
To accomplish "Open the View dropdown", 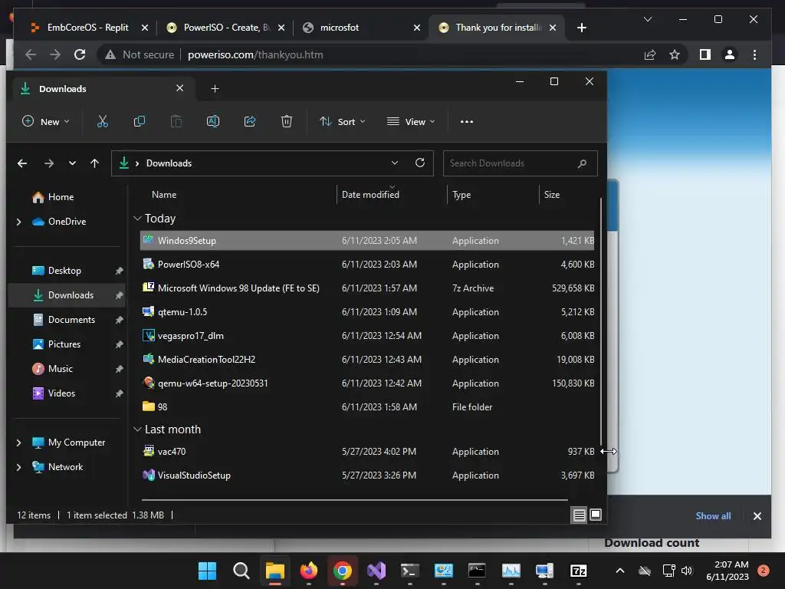I will pyautogui.click(x=411, y=122).
